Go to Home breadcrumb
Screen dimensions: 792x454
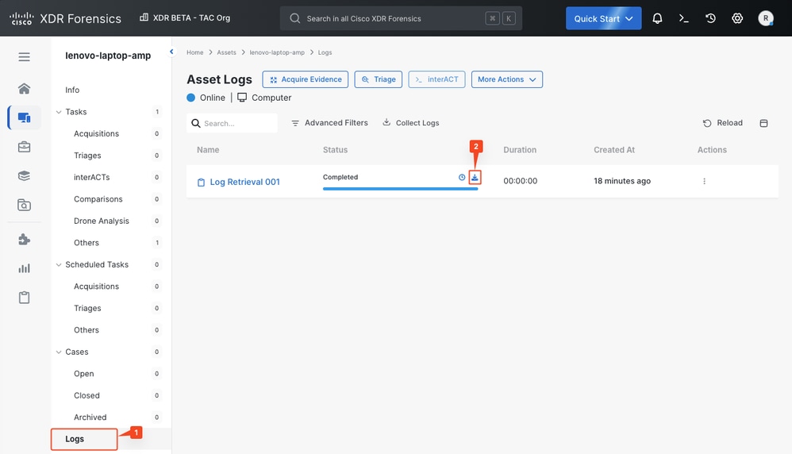click(x=195, y=52)
